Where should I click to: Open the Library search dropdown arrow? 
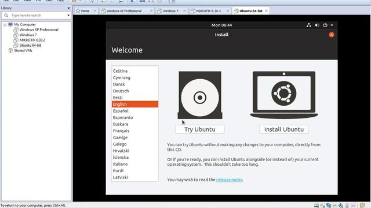[x=68, y=16]
